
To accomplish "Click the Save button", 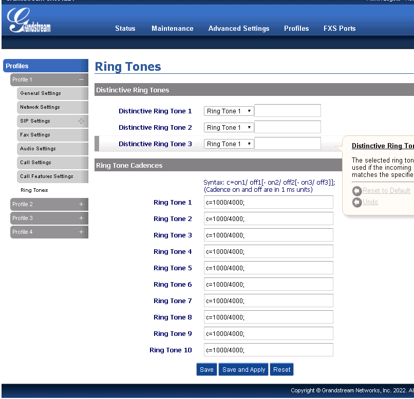I will pyautogui.click(x=206, y=369).
